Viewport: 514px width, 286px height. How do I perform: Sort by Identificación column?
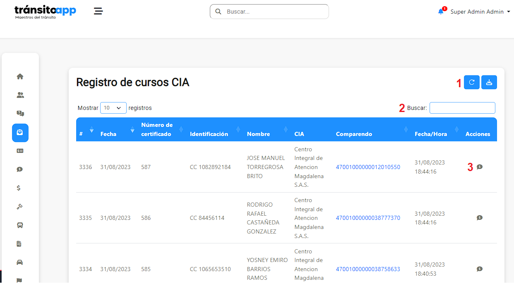215,129
